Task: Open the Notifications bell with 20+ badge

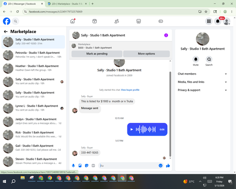Action: [x=218, y=21]
